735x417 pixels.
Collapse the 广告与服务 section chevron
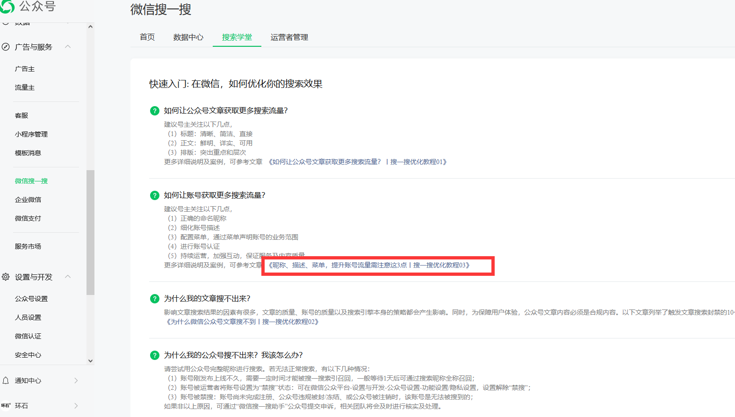68,47
